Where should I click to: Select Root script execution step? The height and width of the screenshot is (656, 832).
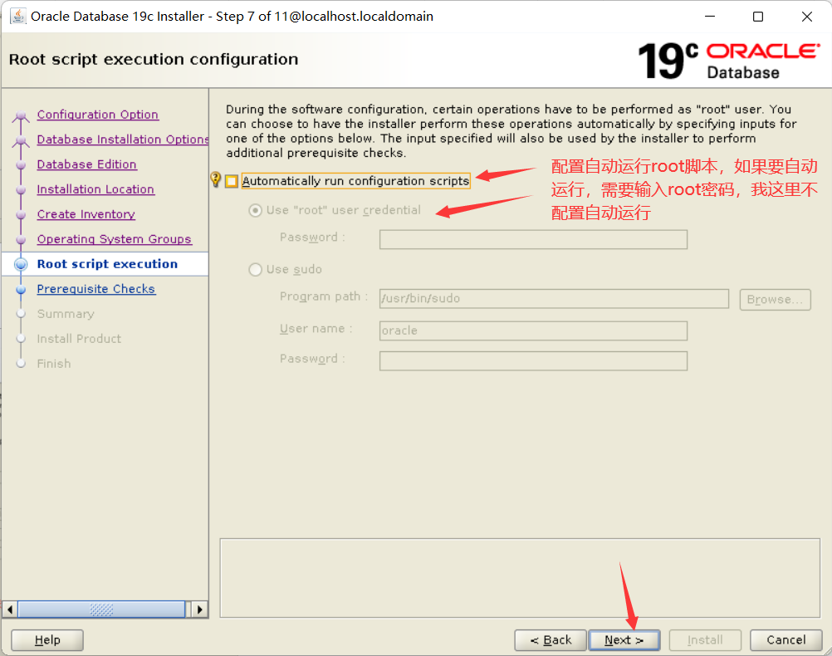tap(107, 264)
